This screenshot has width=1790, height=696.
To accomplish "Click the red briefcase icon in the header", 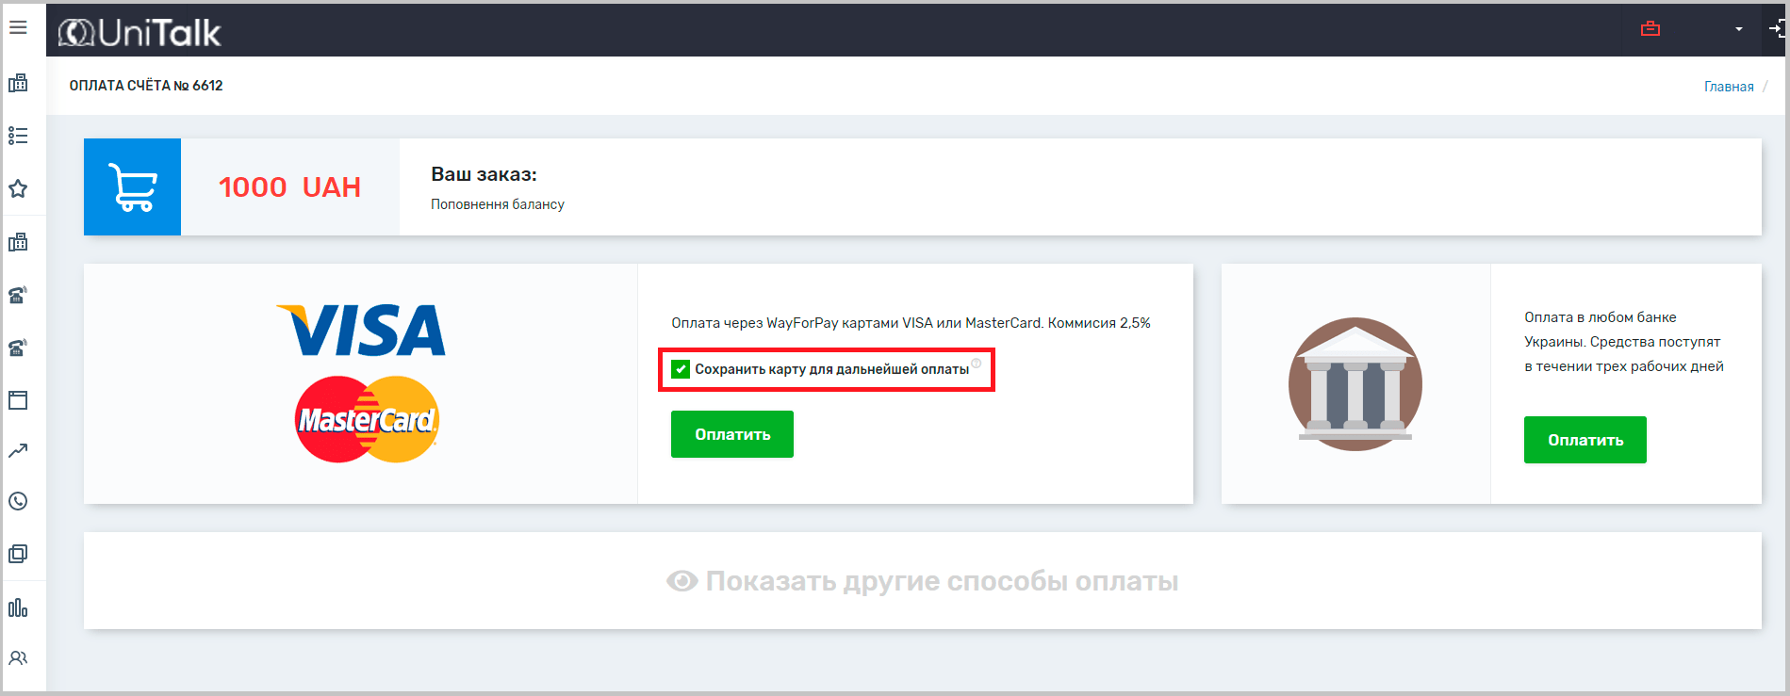I will pos(1650,28).
